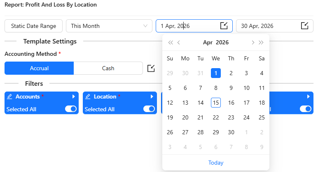Select Accrual accounting method

click(x=39, y=68)
